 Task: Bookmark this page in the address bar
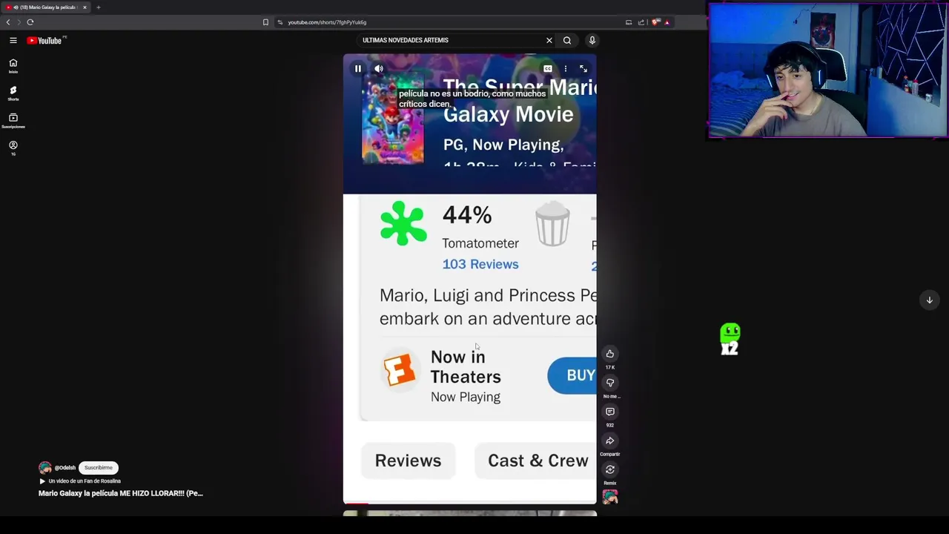[x=265, y=22]
